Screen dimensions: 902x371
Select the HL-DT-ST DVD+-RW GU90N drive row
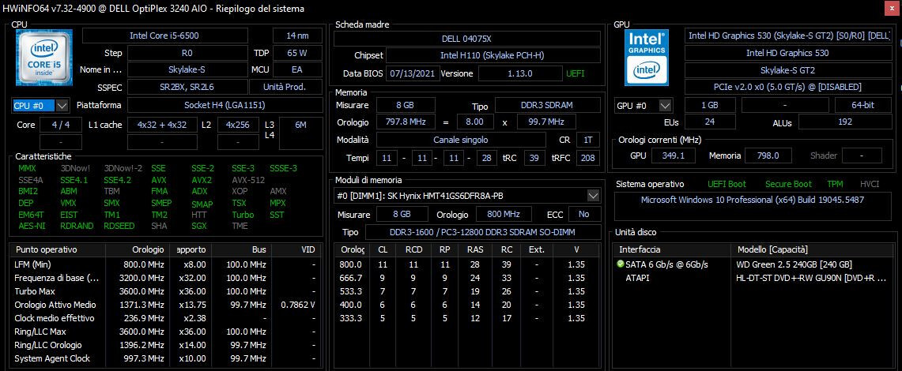[755, 278]
